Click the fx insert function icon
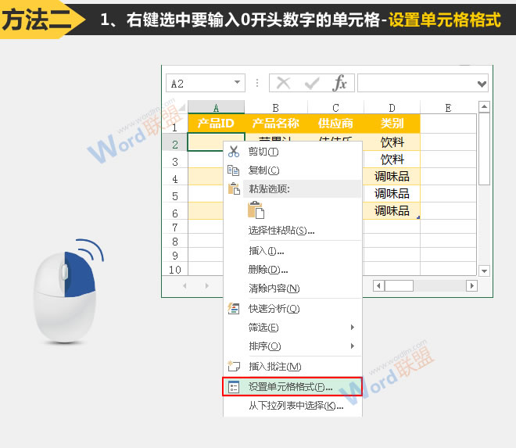This screenshot has height=448, width=516. (x=339, y=83)
